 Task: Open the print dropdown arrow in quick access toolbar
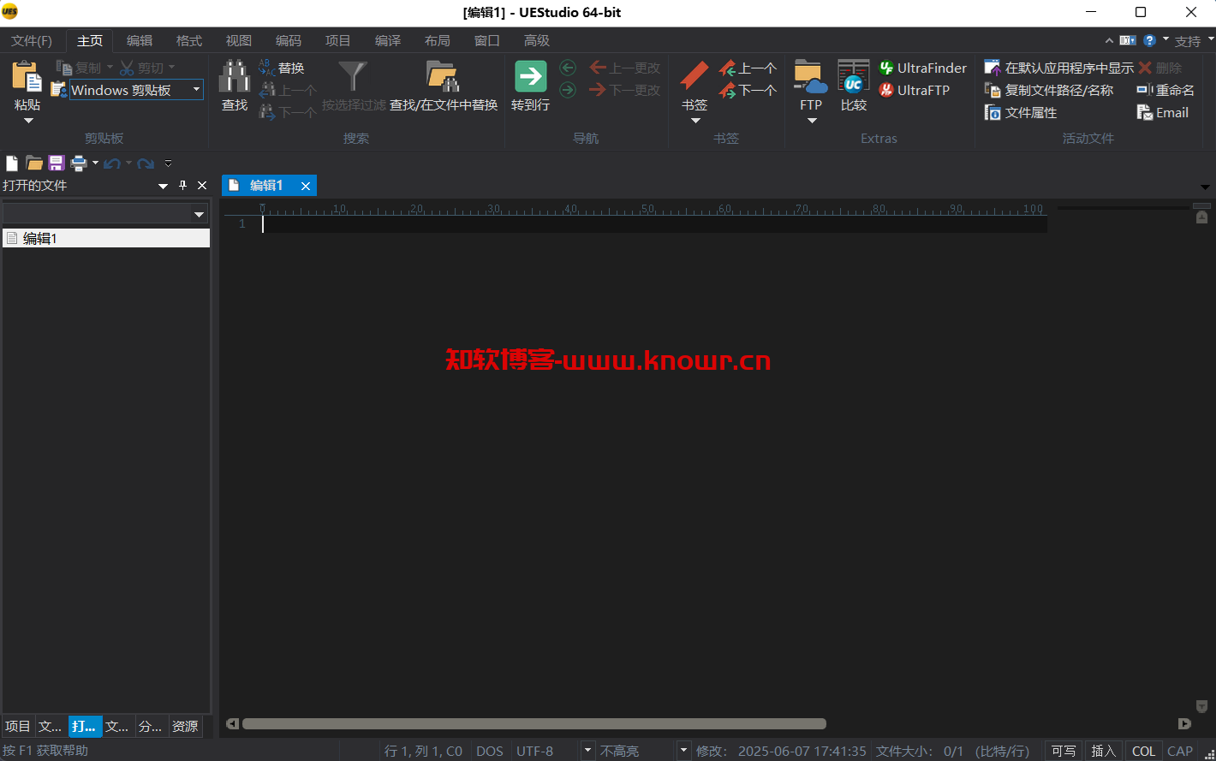point(95,163)
